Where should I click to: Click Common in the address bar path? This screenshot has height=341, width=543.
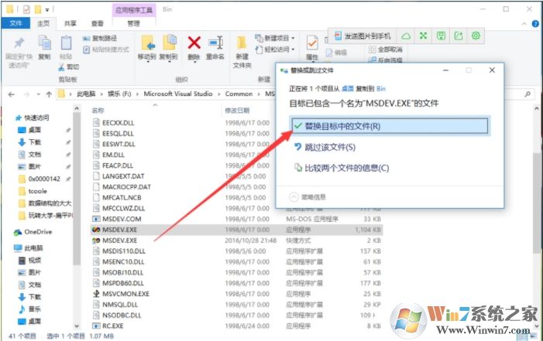pyautogui.click(x=239, y=94)
